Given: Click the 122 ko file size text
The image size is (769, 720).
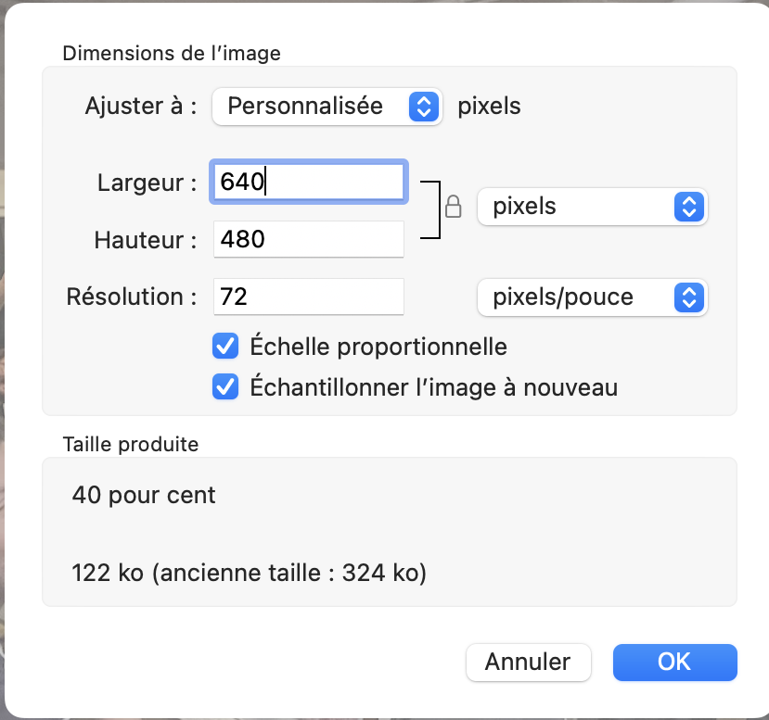Looking at the screenshot, I should click(249, 574).
